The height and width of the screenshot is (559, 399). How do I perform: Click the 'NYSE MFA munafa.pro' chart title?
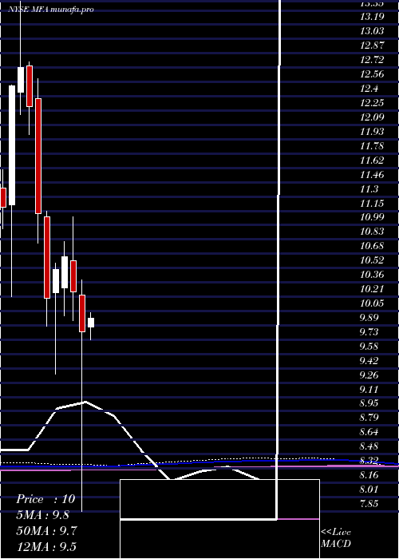[x=51, y=10]
